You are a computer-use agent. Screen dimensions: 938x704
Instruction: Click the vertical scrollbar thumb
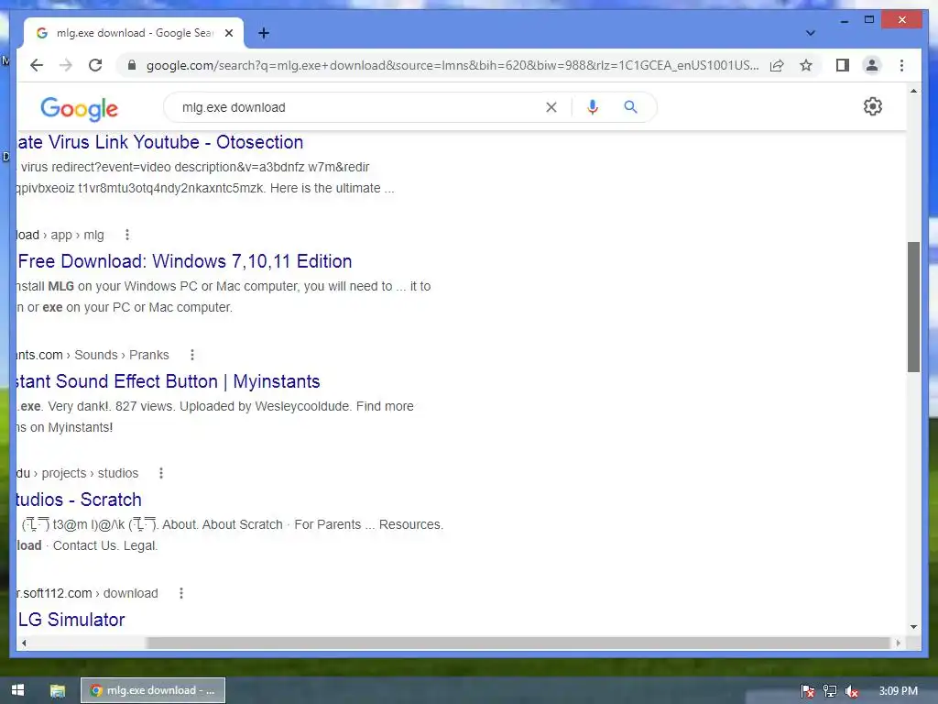click(913, 306)
